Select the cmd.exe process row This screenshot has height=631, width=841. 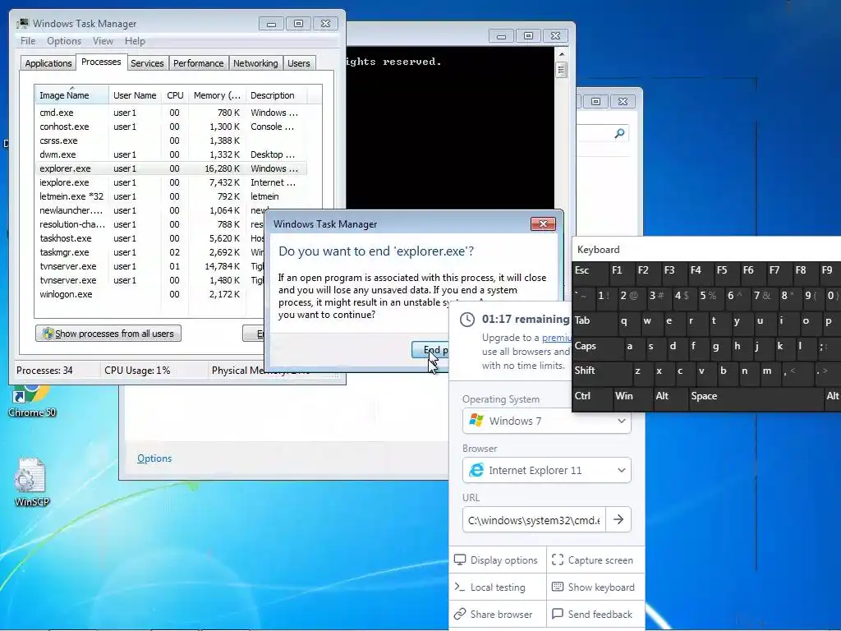(x=171, y=113)
